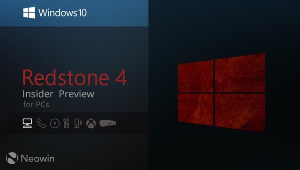Image resolution: width=300 pixels, height=170 pixels.
Task: Click the white Windows logo in header
Action: point(29,13)
